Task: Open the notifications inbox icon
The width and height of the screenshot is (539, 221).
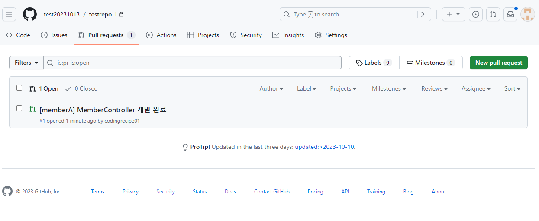Action: tap(510, 14)
